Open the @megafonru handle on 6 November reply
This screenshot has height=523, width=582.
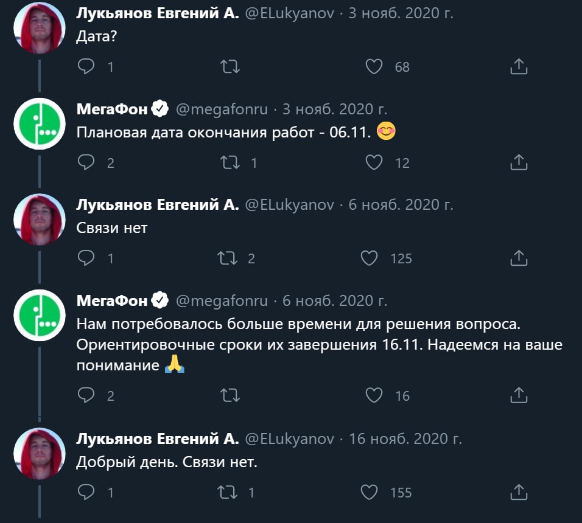222,300
